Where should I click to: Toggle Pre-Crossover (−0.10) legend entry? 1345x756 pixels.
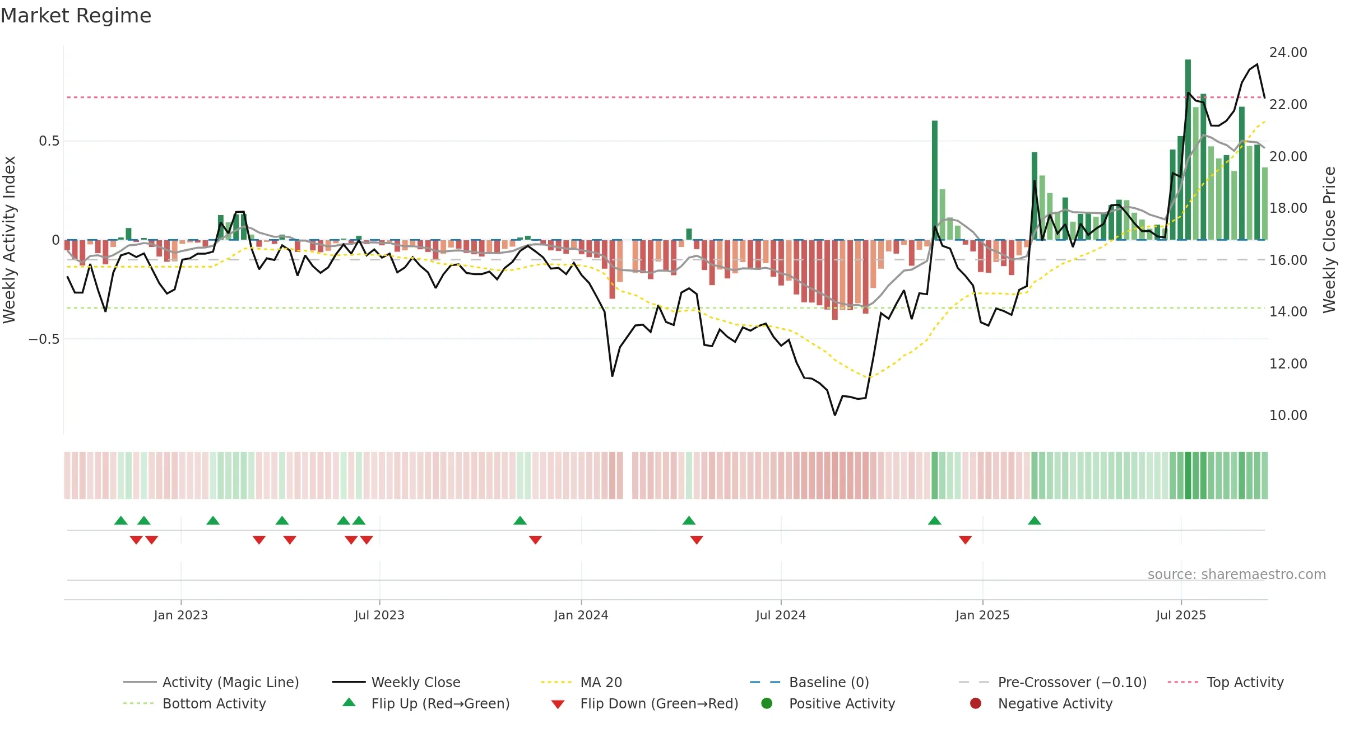point(1052,682)
